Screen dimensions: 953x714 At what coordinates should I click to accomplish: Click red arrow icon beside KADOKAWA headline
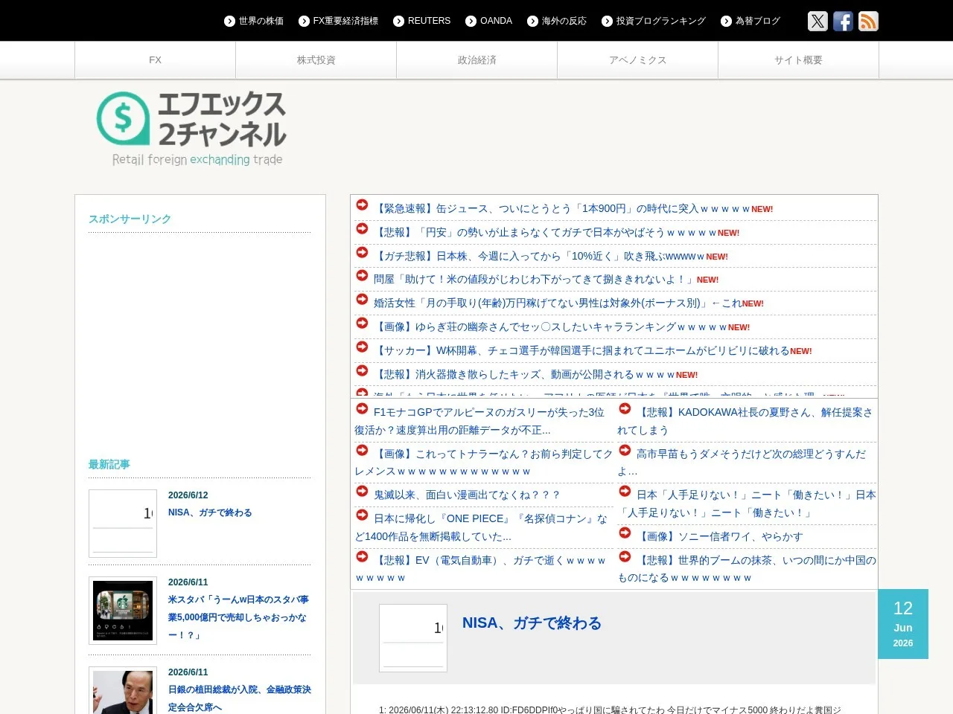pos(625,408)
